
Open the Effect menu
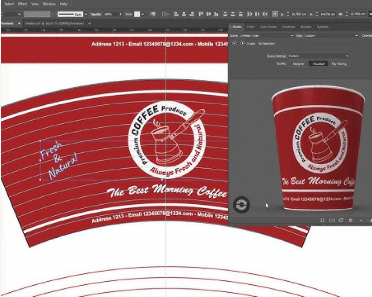[x=23, y=4]
